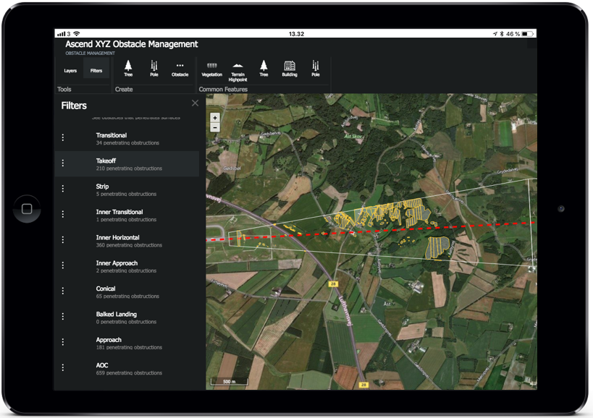Zoom in on the map

pos(214,118)
